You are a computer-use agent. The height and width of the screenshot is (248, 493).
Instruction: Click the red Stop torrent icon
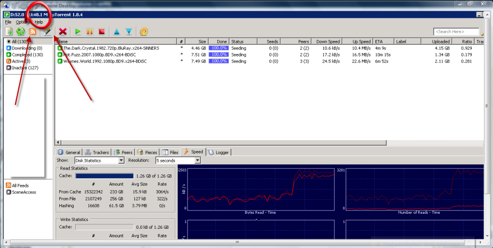102,31
